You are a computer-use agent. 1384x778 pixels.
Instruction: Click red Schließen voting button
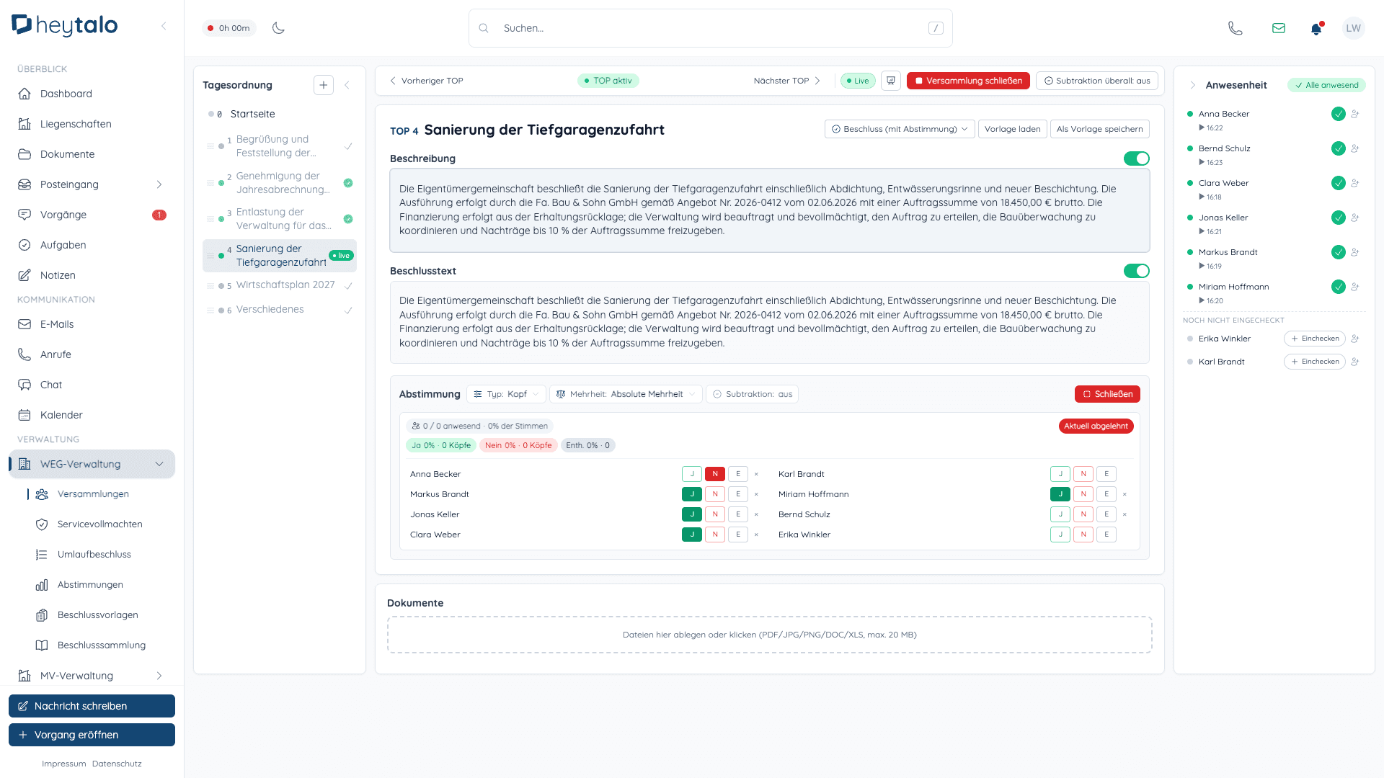1107,394
